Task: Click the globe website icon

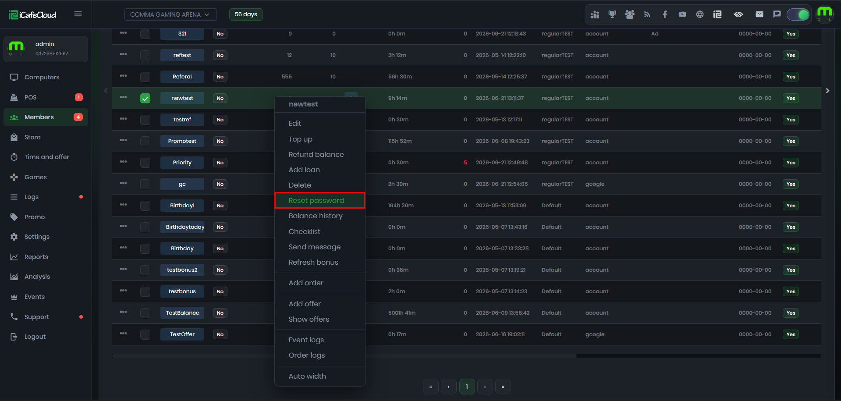Action: point(700,14)
